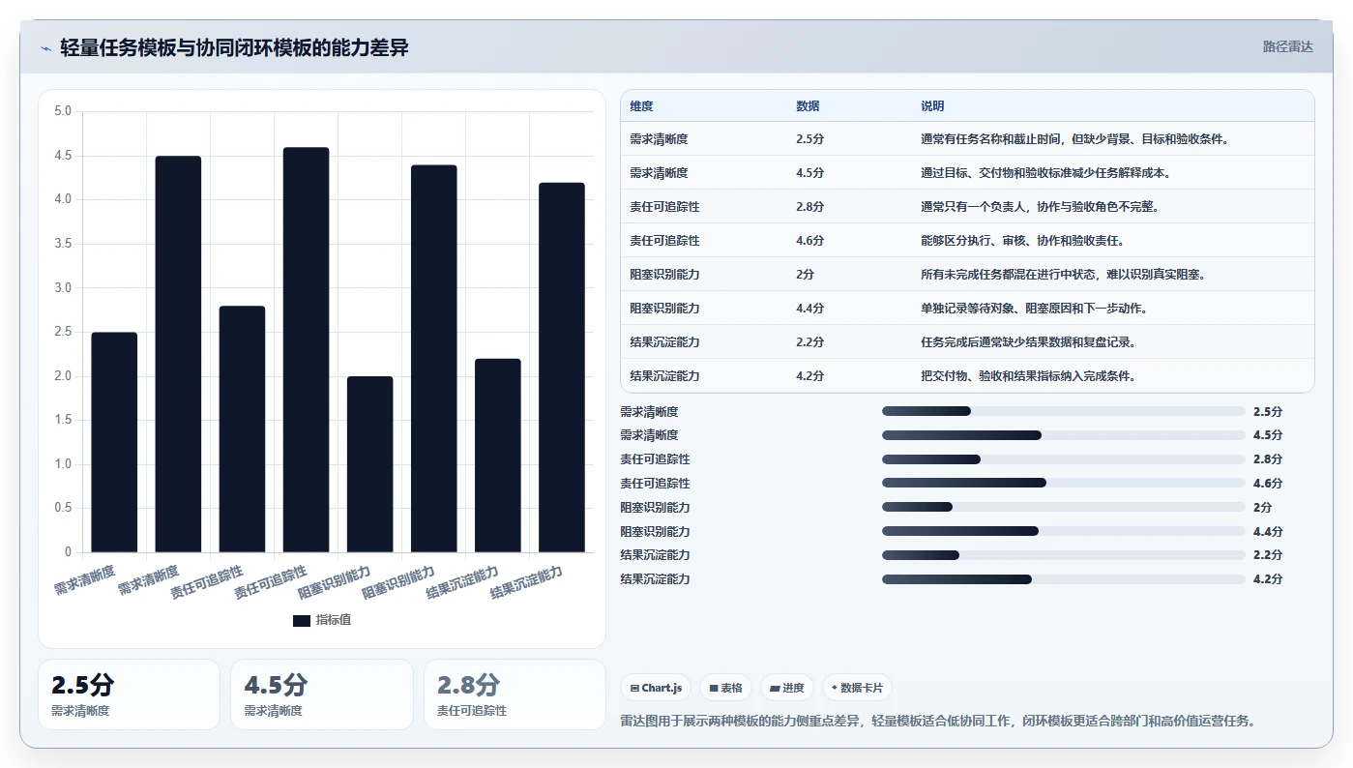Click the progress bar labeled 4.5分
The width and height of the screenshot is (1353, 768).
pos(1064,435)
